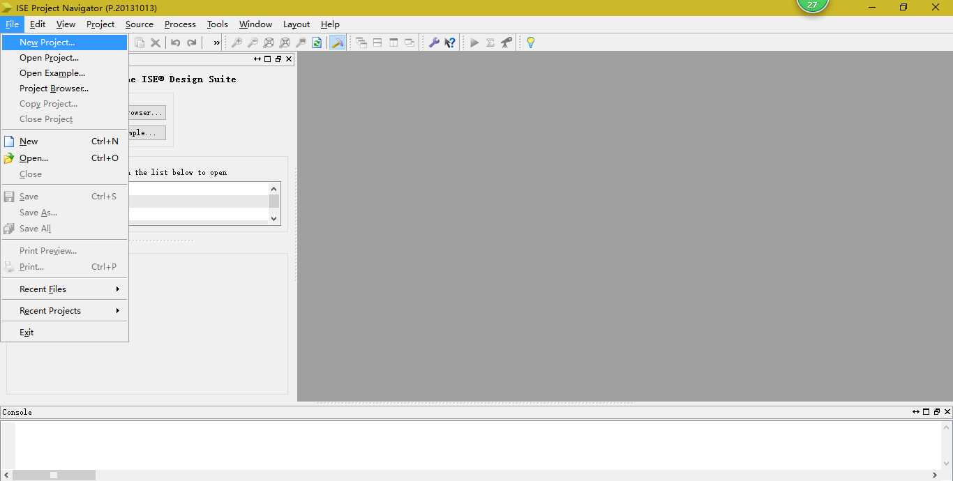This screenshot has height=481, width=953.
Task: Click the recent projects list down arrow
Action: coord(273,218)
